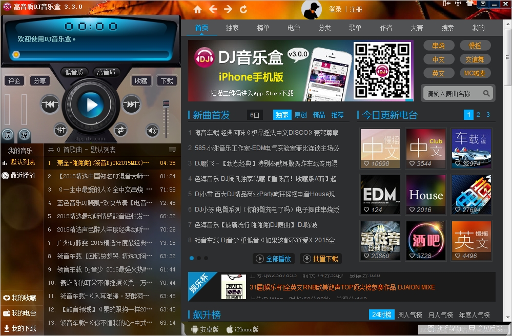Click the round 顶 upvote button
This screenshot has width=512, height=336.
[x=8, y=135]
